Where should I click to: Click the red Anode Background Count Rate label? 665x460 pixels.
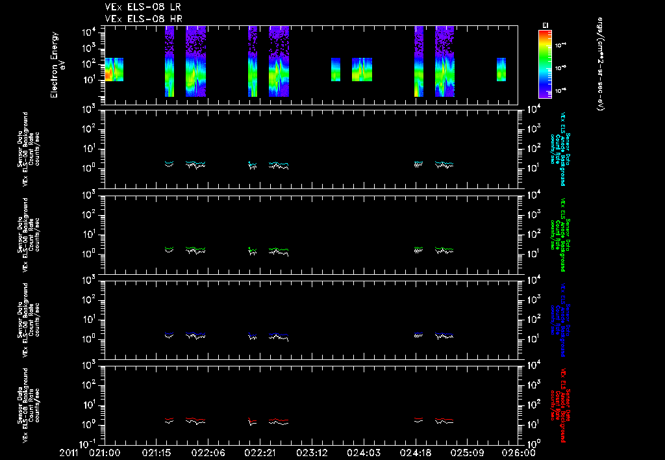click(x=560, y=405)
